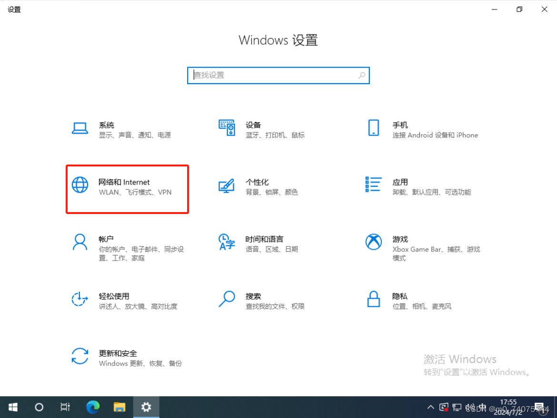The height and width of the screenshot is (418, 557).
Task: Click "语音、区域、日期" description
Action: pos(272,250)
